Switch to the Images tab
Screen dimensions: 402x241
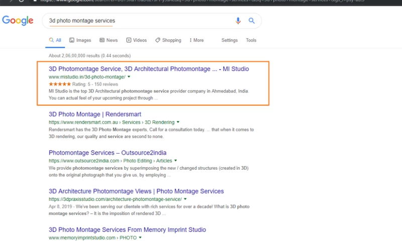pyautogui.click(x=80, y=40)
